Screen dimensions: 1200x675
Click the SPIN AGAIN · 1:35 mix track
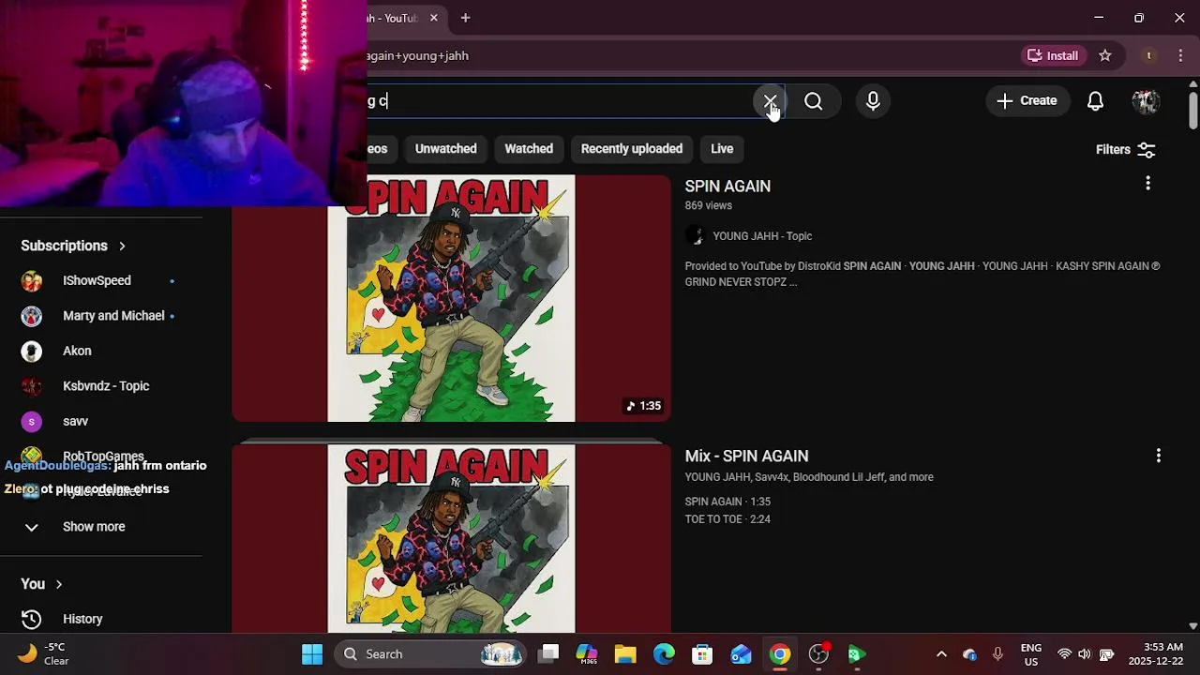(727, 502)
